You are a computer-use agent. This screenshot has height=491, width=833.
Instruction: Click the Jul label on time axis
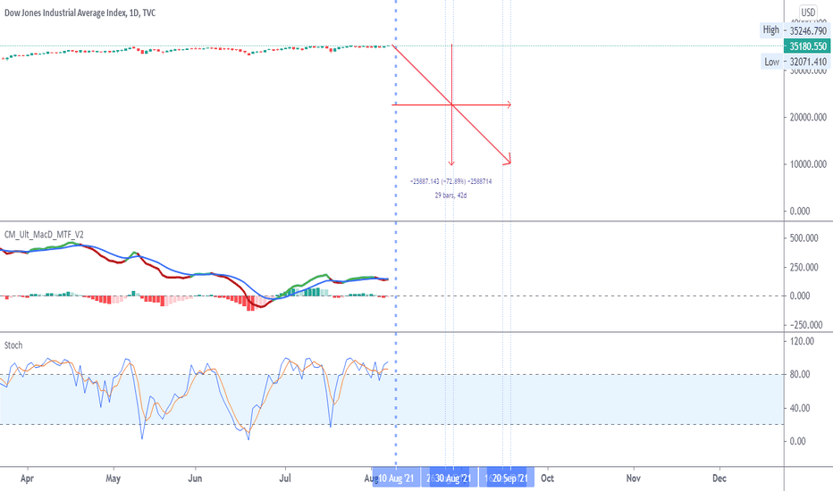pos(285,479)
